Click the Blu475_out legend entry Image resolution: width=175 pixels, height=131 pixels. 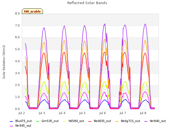pos(21,121)
